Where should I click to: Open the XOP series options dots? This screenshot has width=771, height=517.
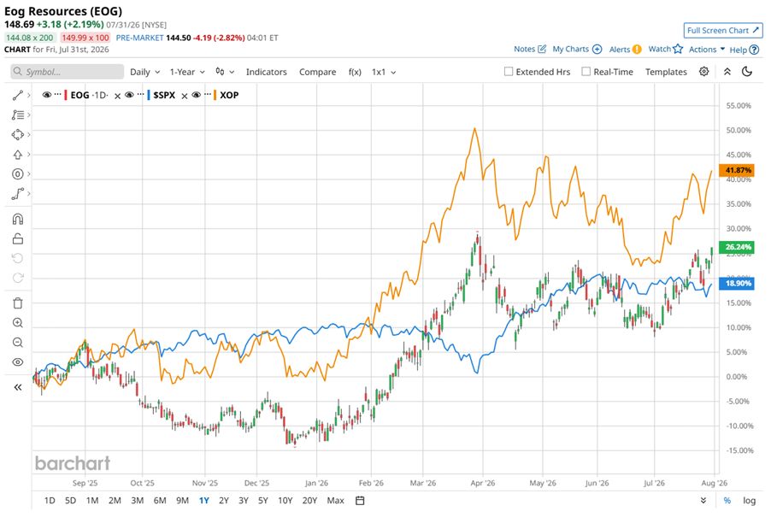pos(208,94)
